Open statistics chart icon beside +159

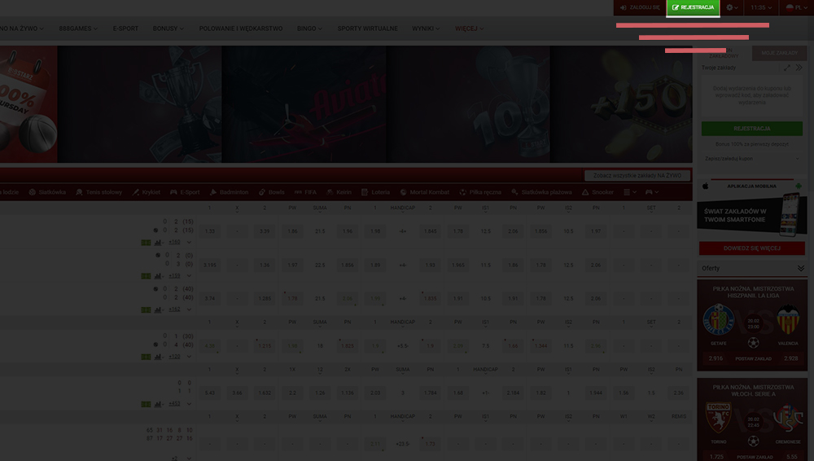(x=158, y=276)
